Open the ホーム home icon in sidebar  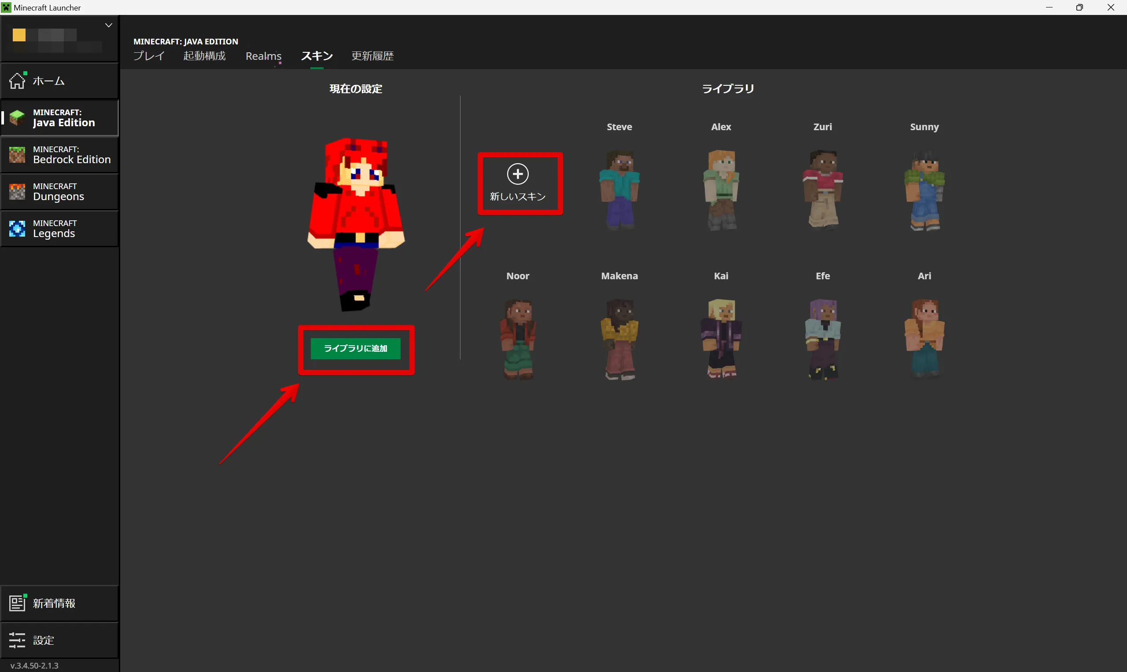pos(17,81)
